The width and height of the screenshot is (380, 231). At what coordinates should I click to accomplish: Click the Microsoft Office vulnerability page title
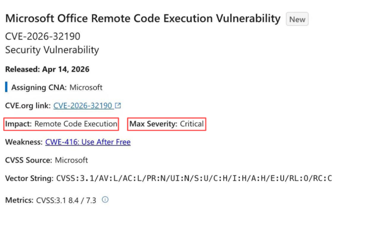coord(142,19)
